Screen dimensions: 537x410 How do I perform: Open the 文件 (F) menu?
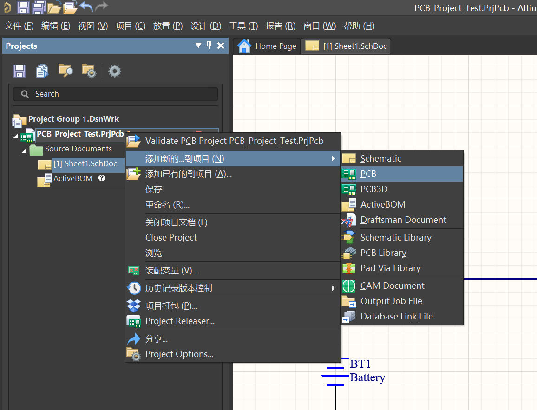click(19, 26)
